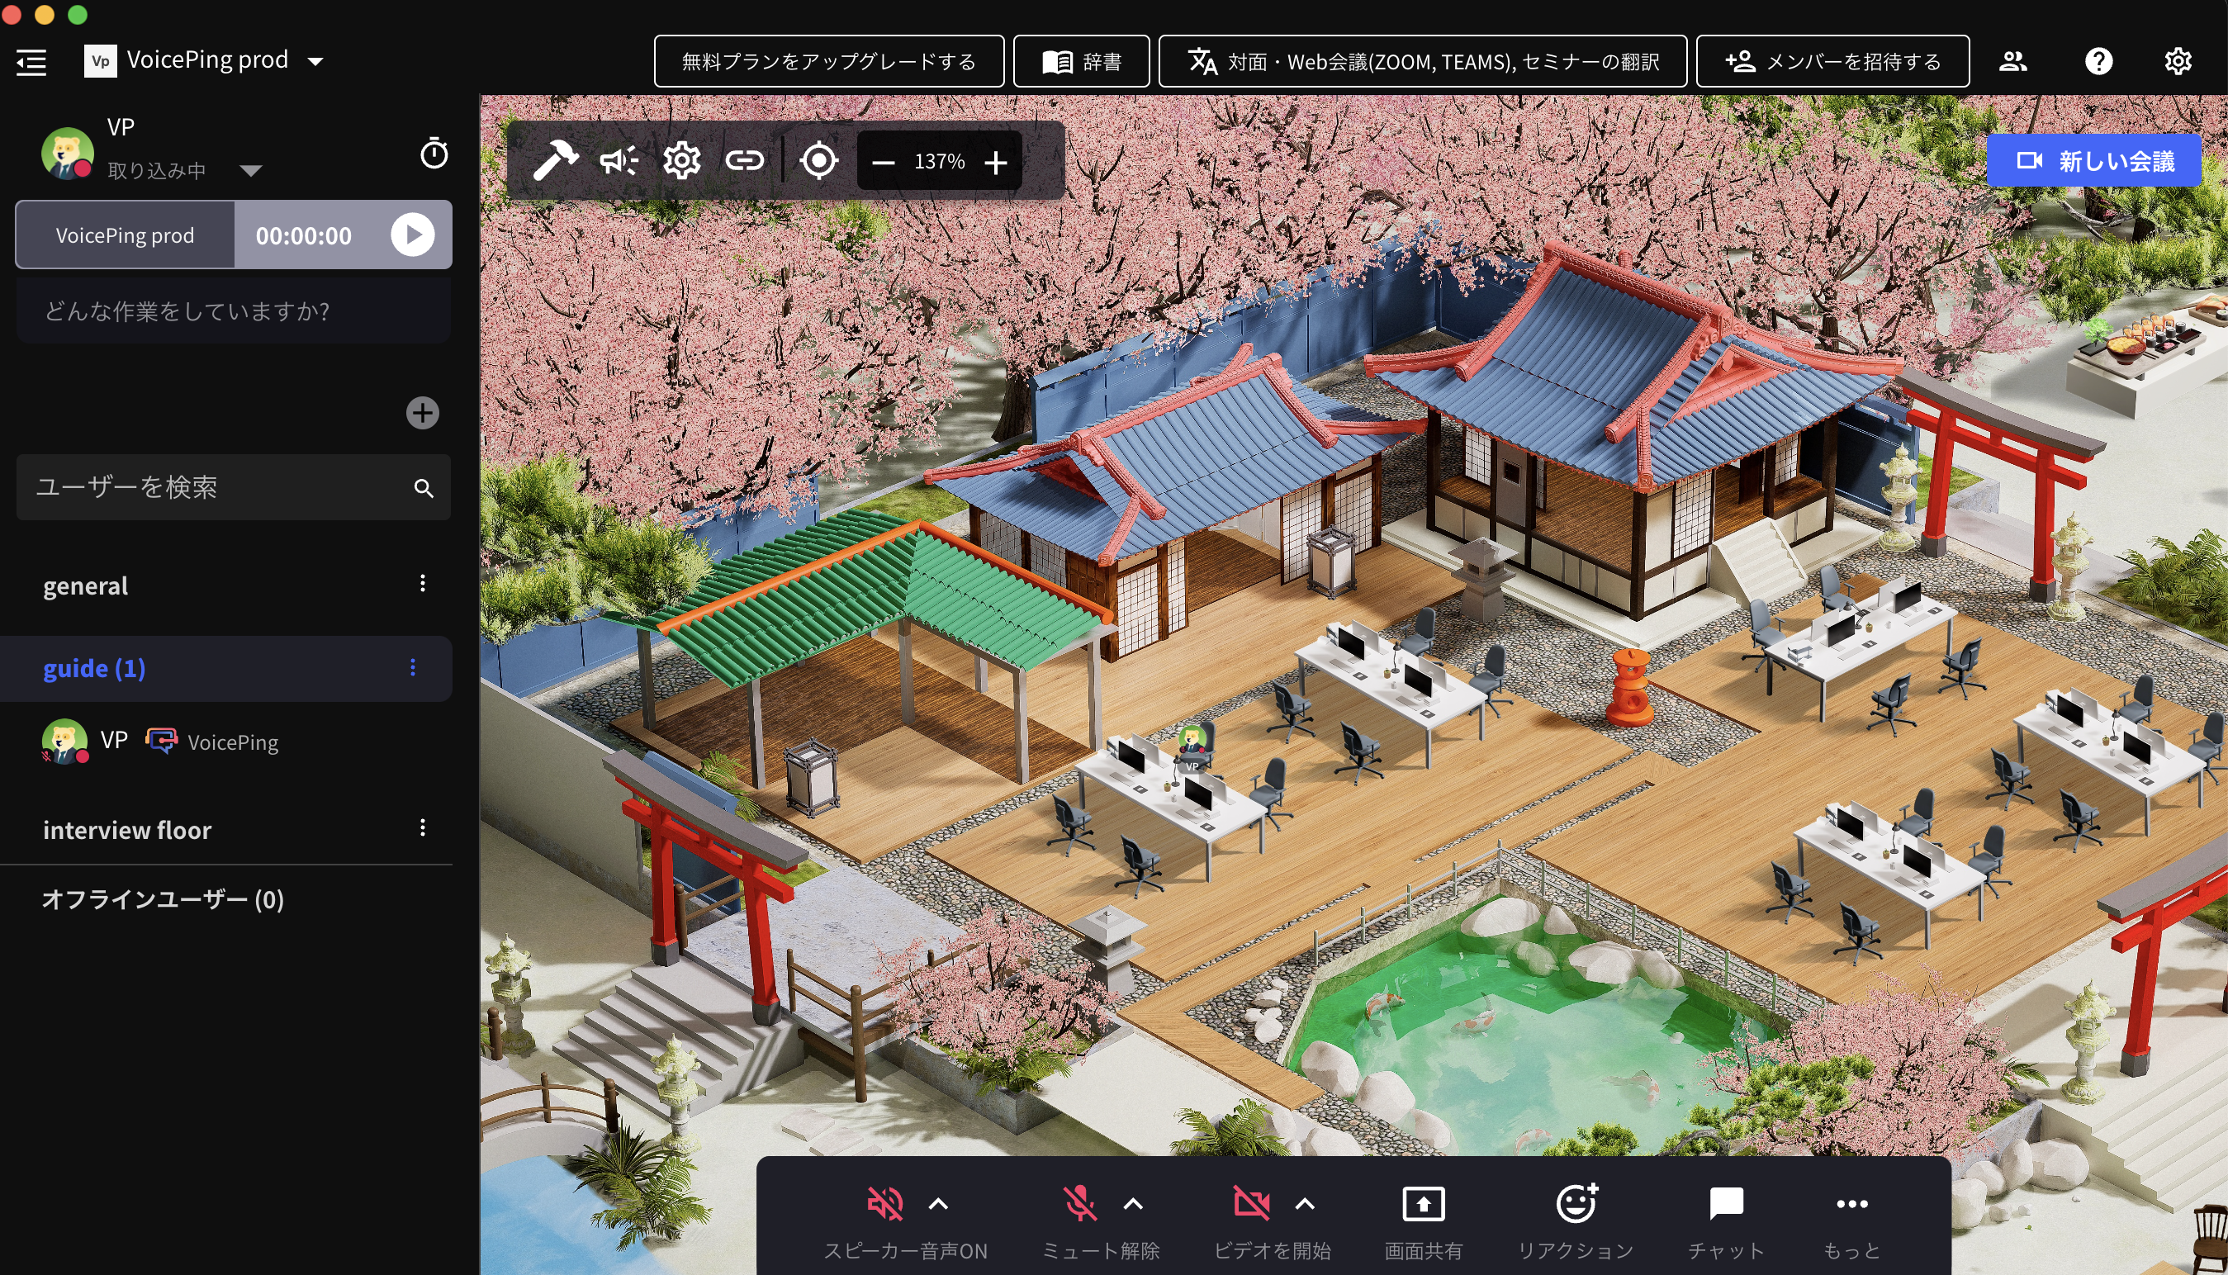This screenshot has width=2228, height=1275.
Task: Open the microphone device selector chevron
Action: pos(1132,1203)
